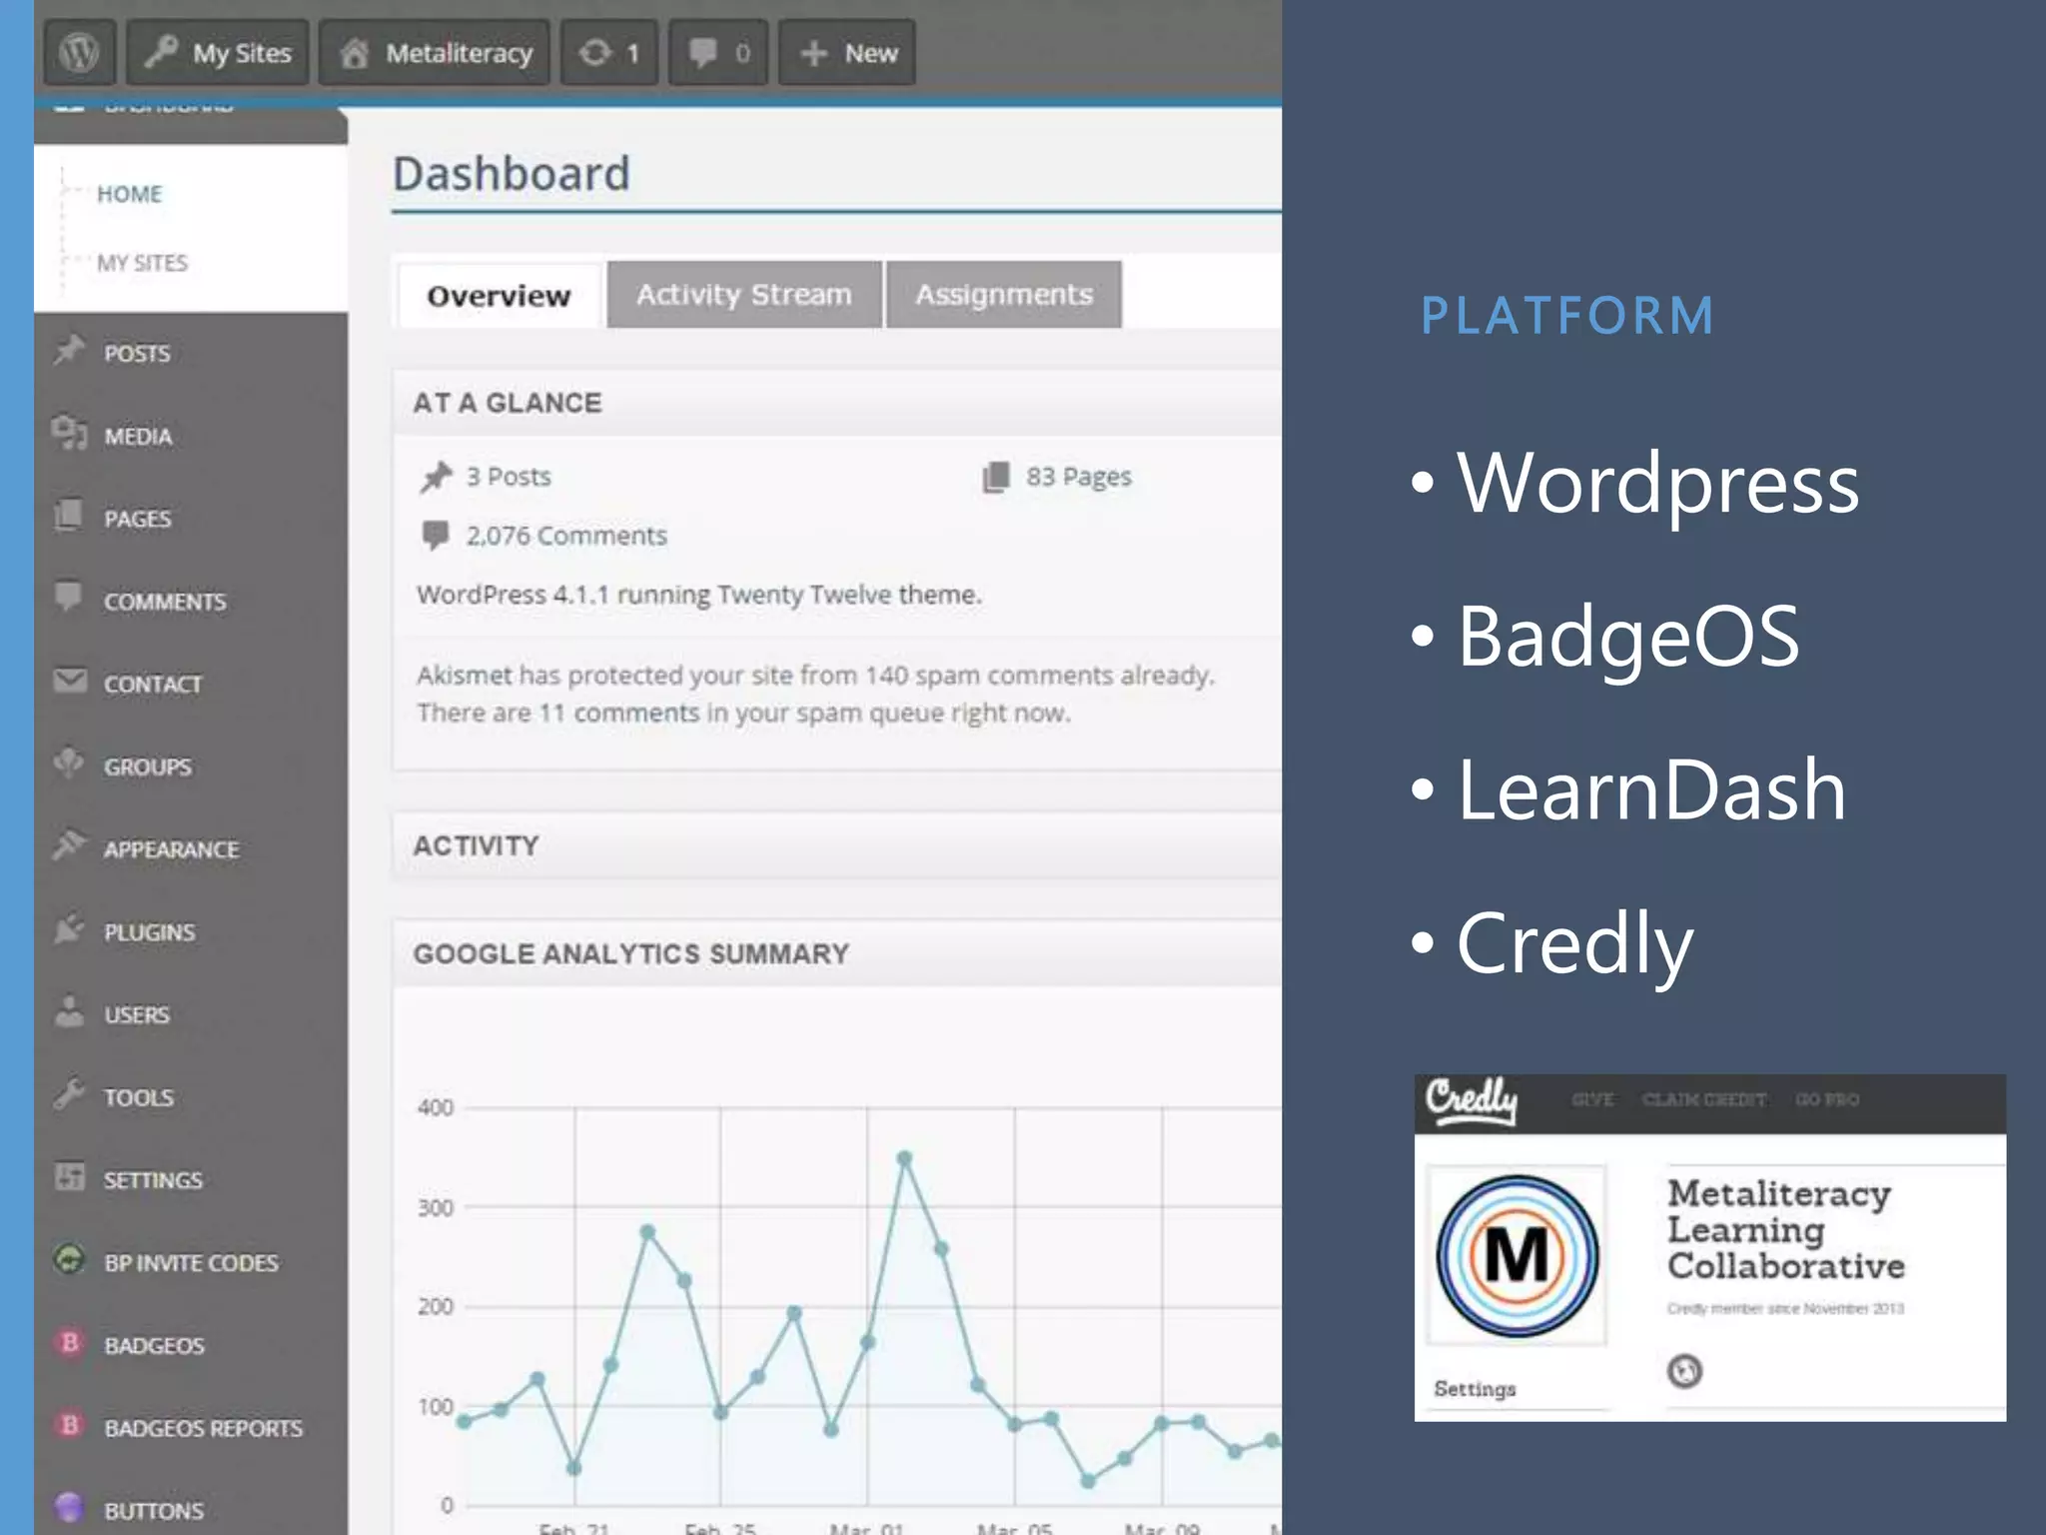Image resolution: width=2046 pixels, height=1535 pixels.
Task: Open the Posts menu label
Action: (137, 354)
